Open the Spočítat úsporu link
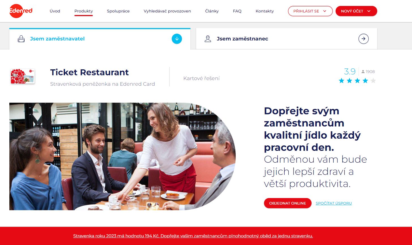 click(x=334, y=203)
